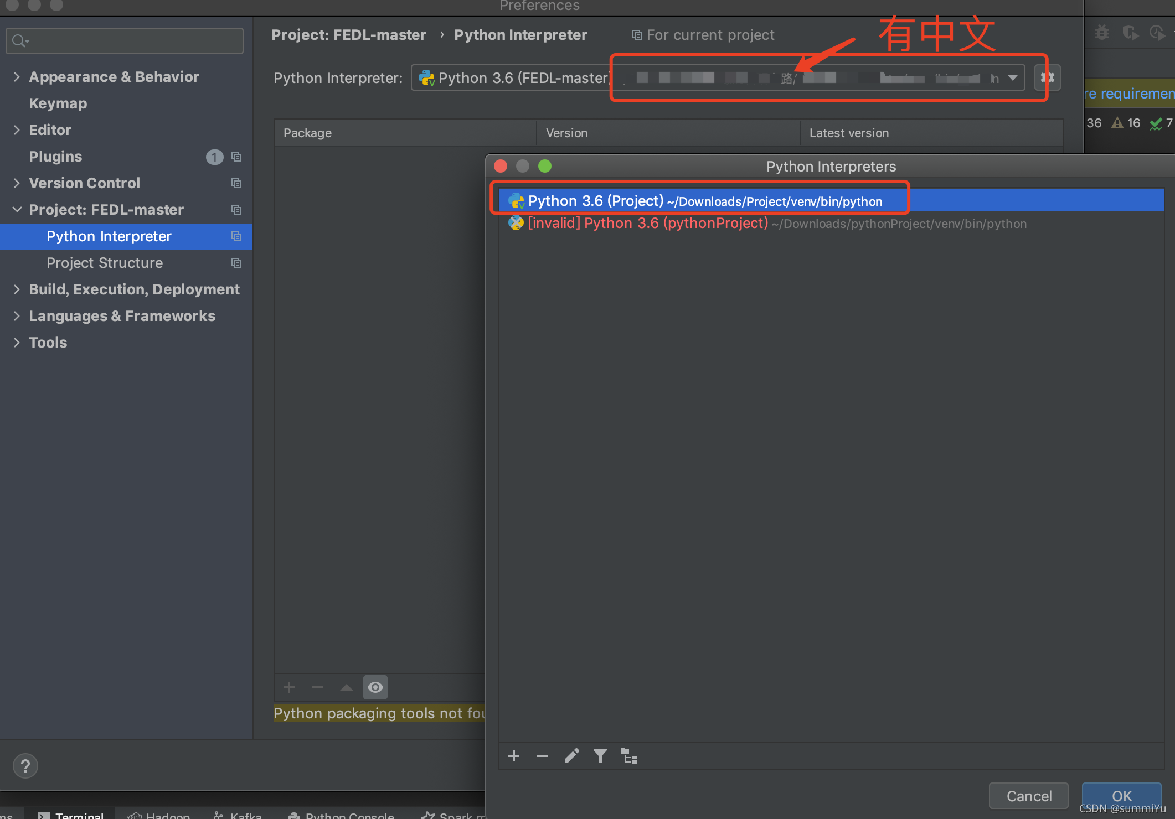Collapse the Project: FEDL-master section

17,210
